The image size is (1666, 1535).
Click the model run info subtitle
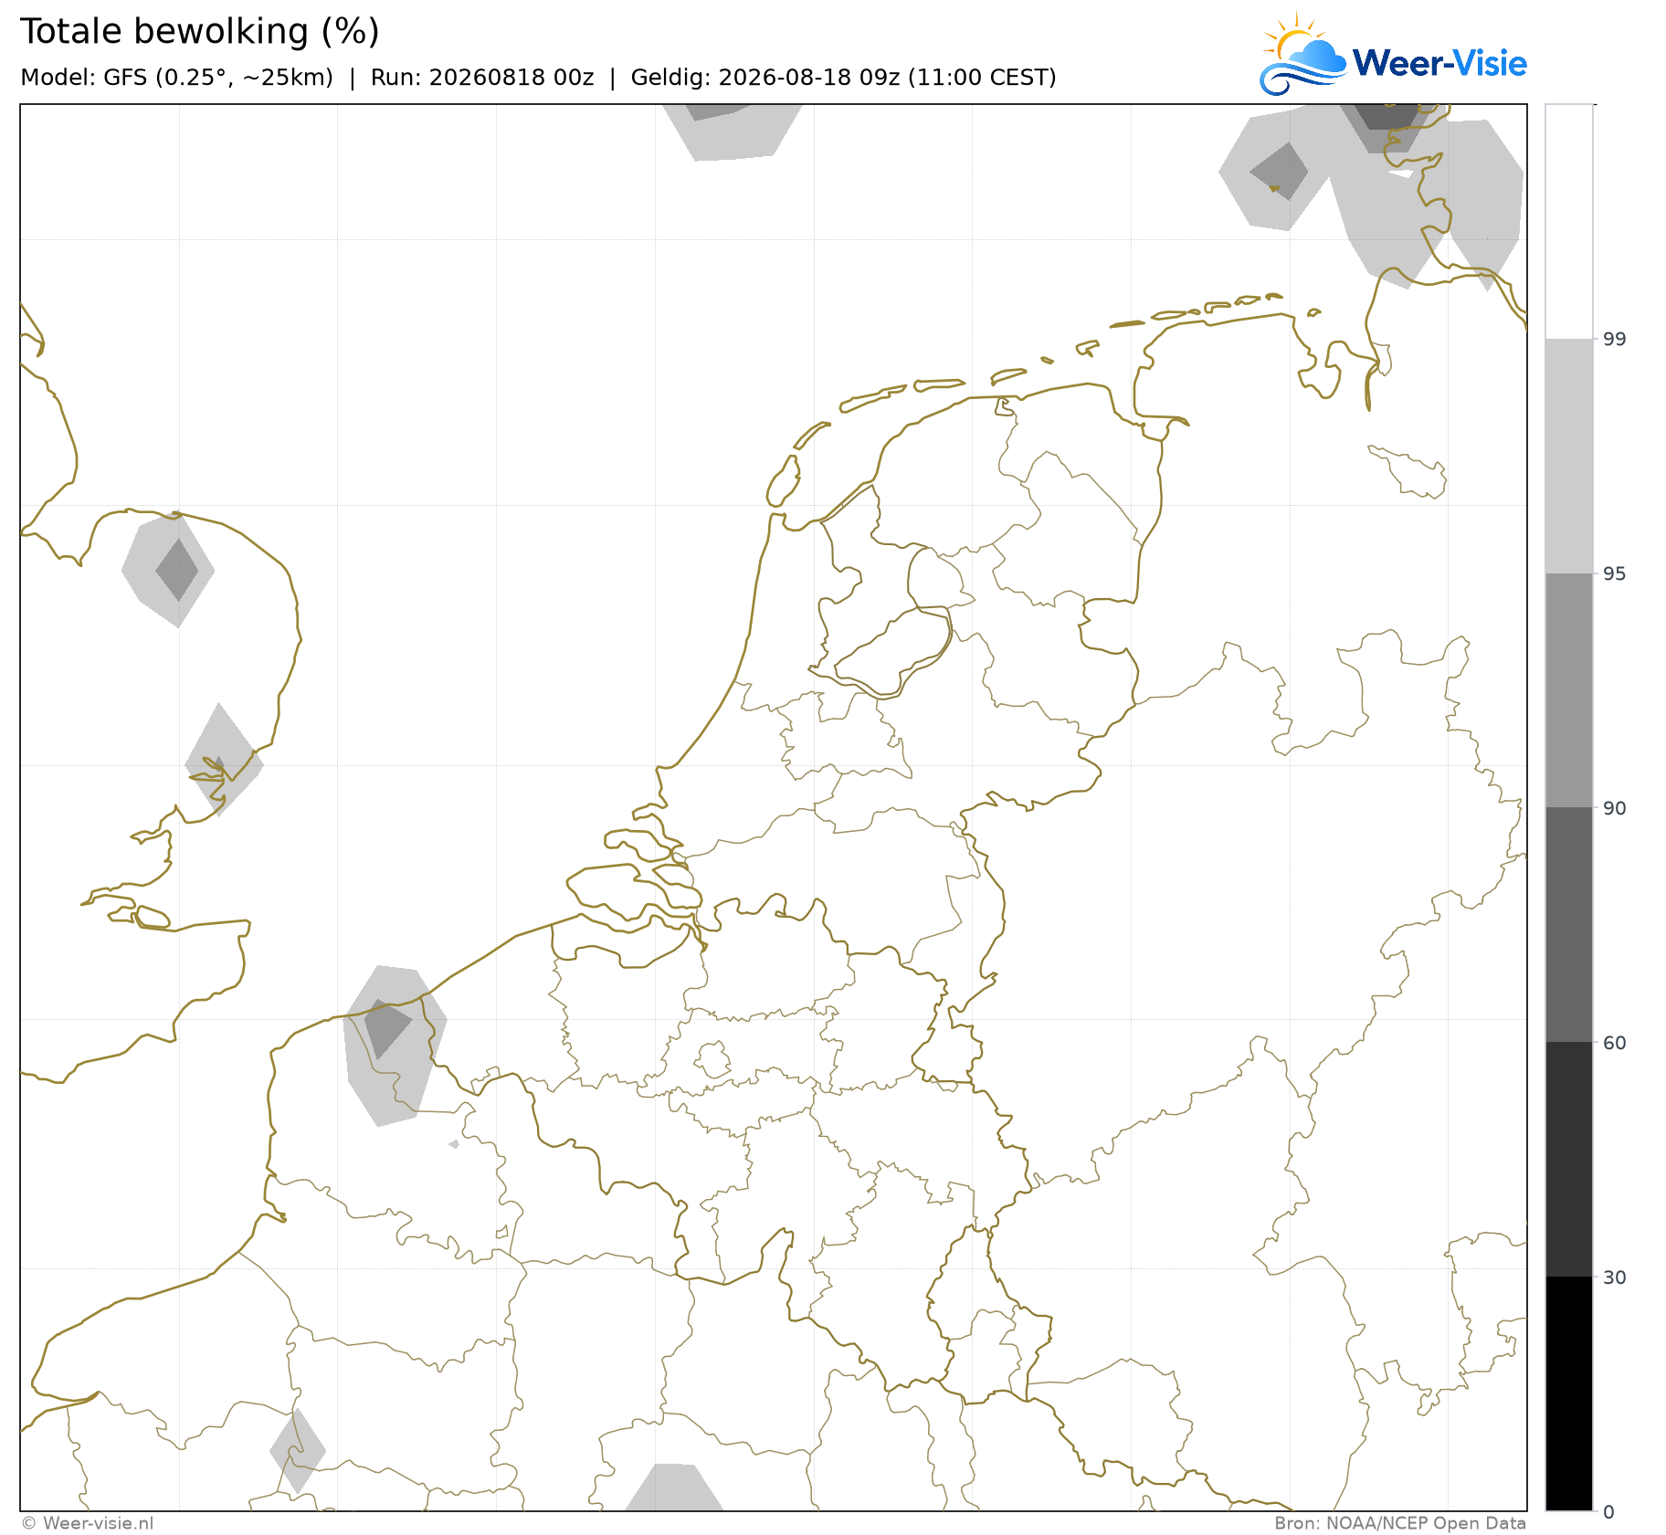coord(538,78)
